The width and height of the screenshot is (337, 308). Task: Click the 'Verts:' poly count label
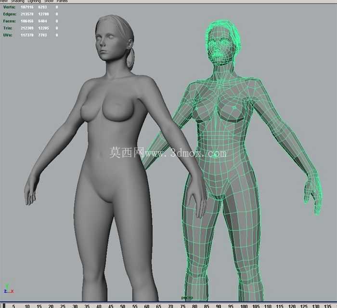point(9,7)
